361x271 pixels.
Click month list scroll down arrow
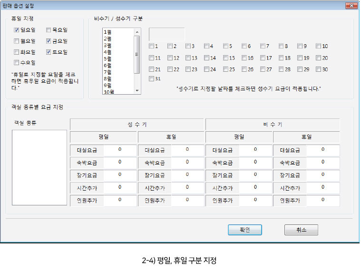137,91
